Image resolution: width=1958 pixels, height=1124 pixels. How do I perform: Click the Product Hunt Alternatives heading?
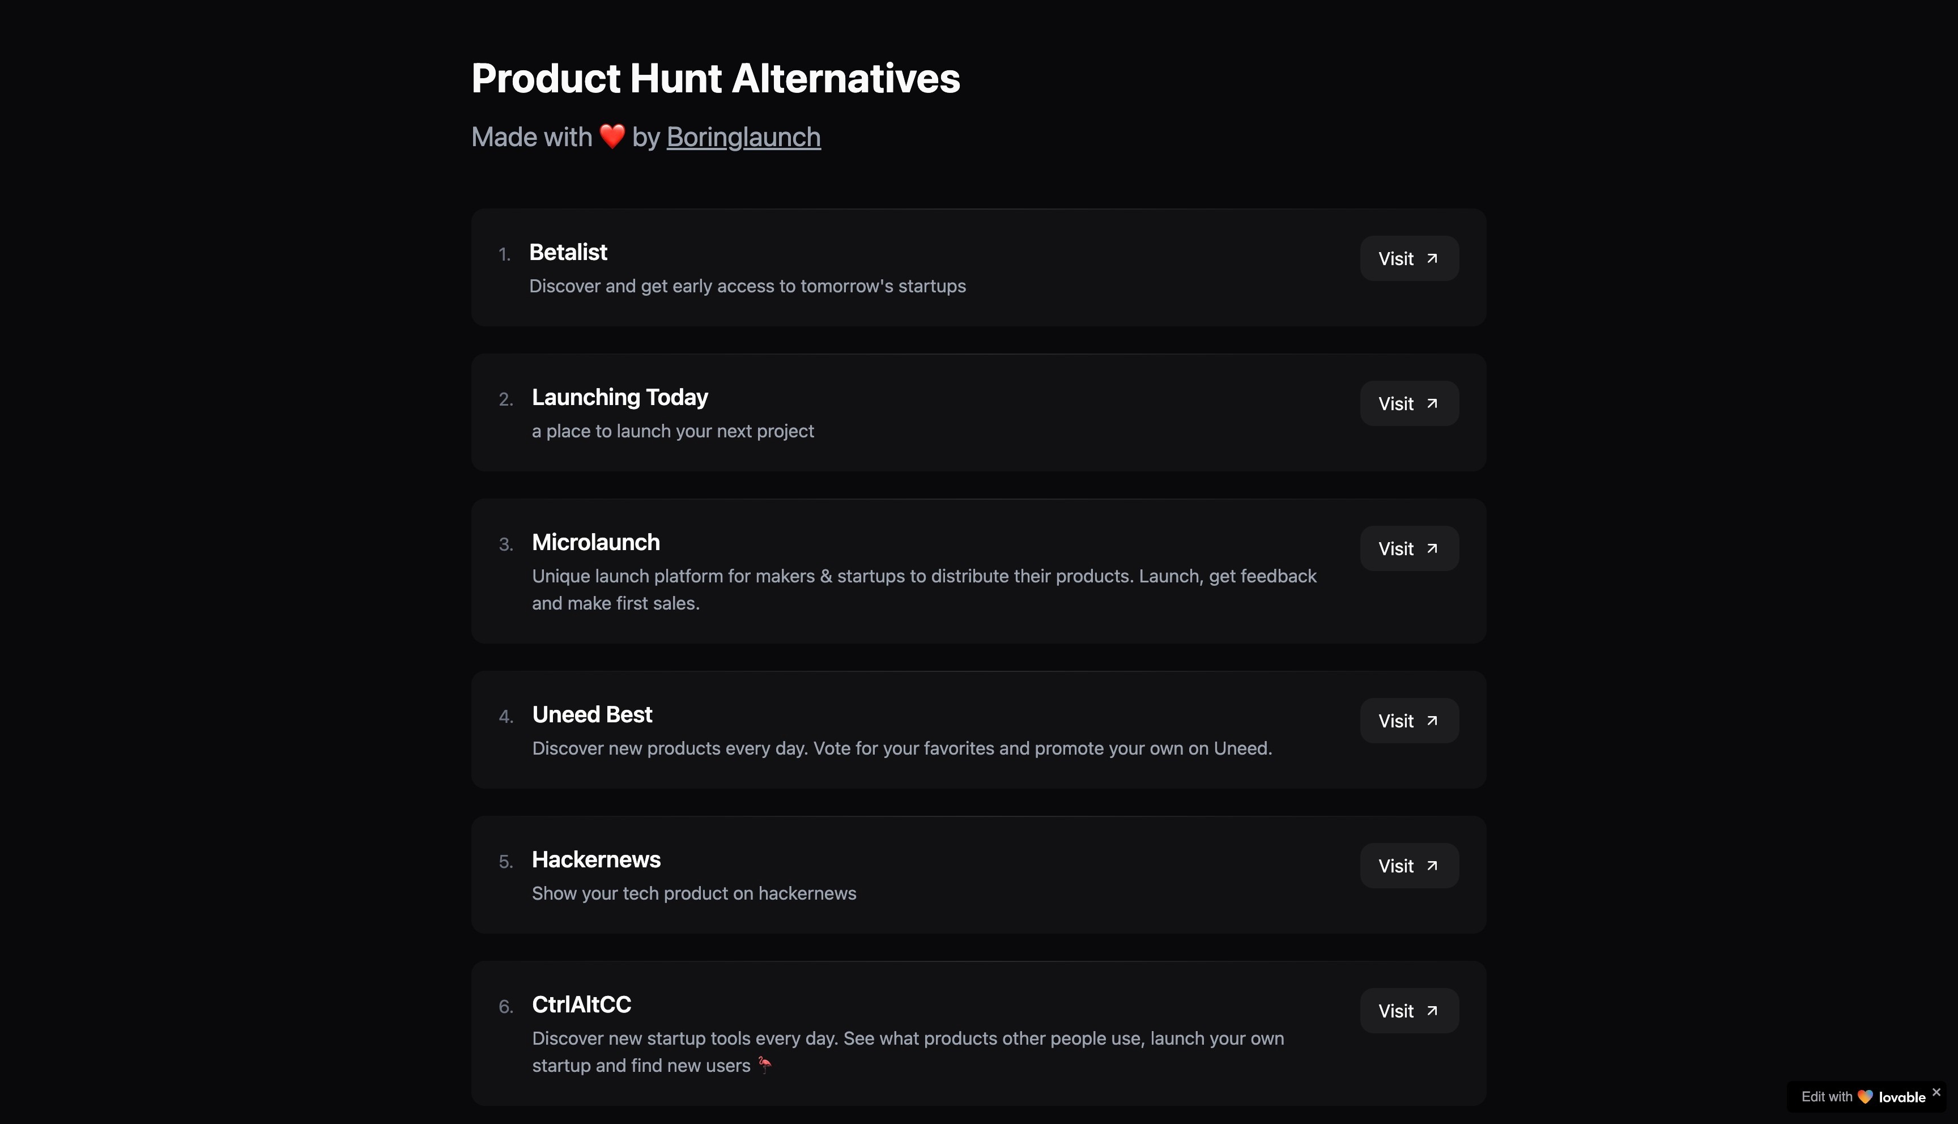click(714, 77)
